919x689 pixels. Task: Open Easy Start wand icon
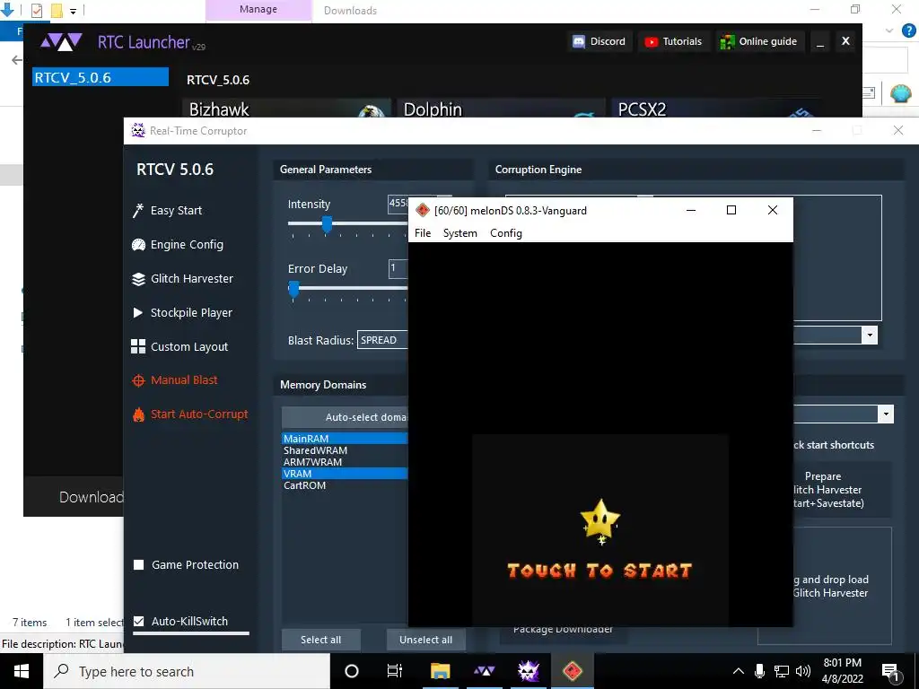coord(138,210)
